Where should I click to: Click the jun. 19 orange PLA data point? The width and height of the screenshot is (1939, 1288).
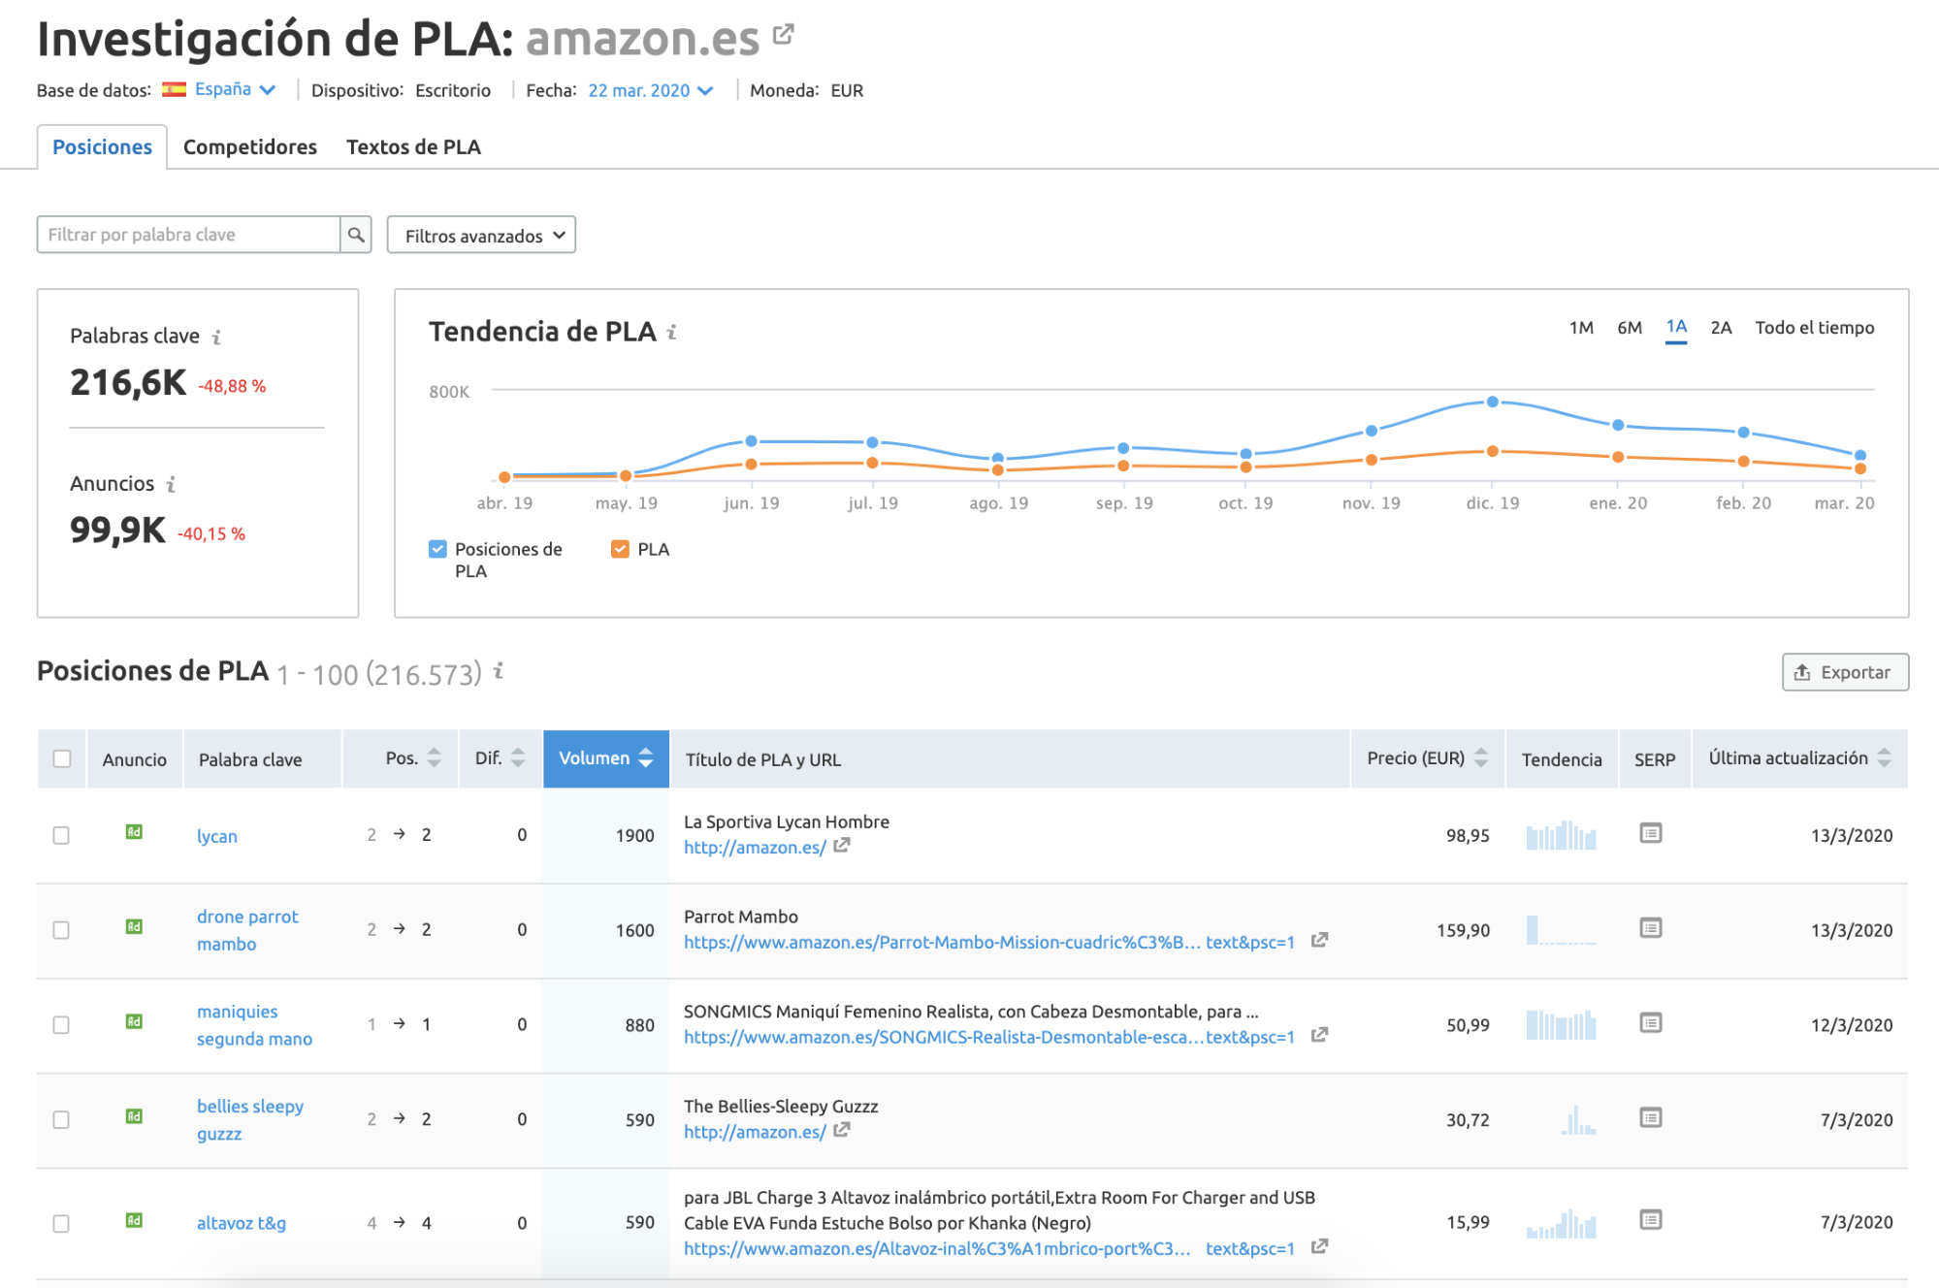click(751, 464)
